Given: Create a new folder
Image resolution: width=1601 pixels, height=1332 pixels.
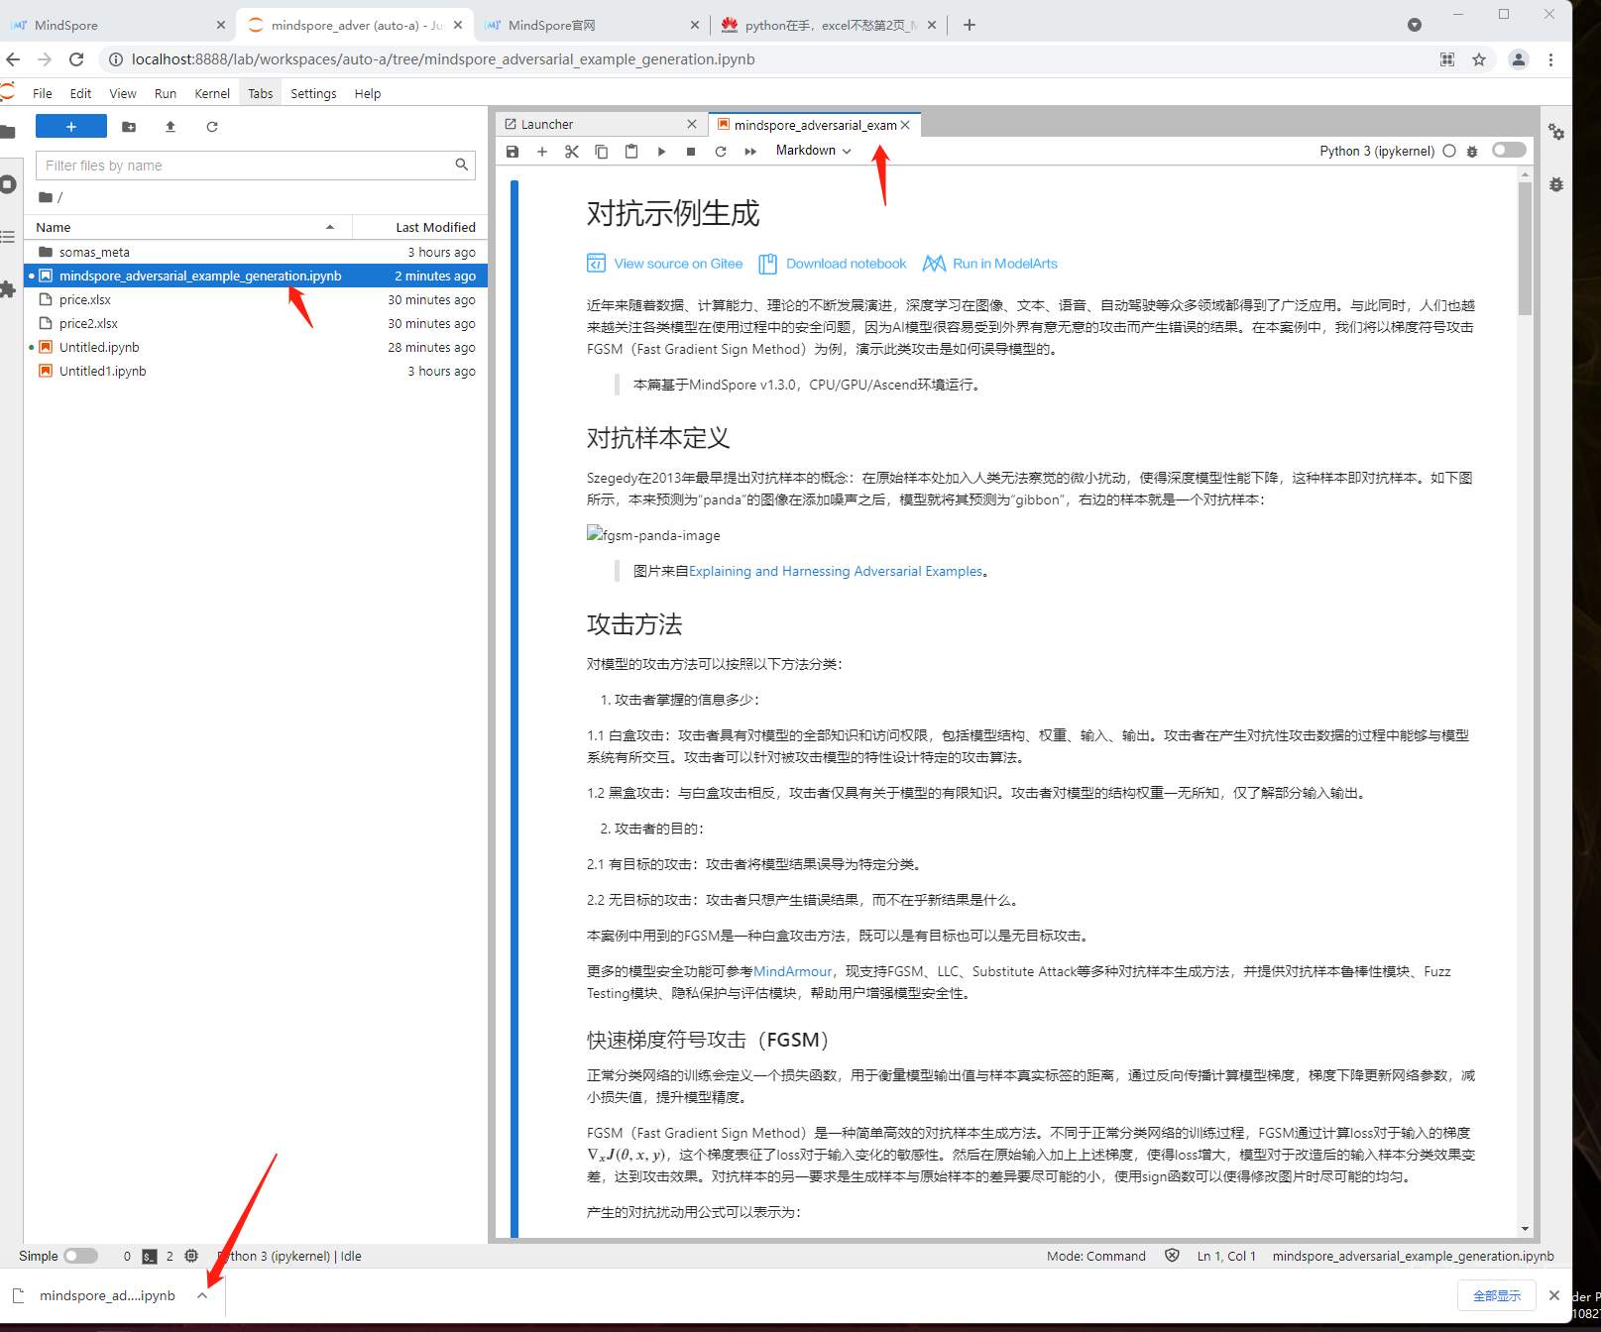Looking at the screenshot, I should coord(129,127).
